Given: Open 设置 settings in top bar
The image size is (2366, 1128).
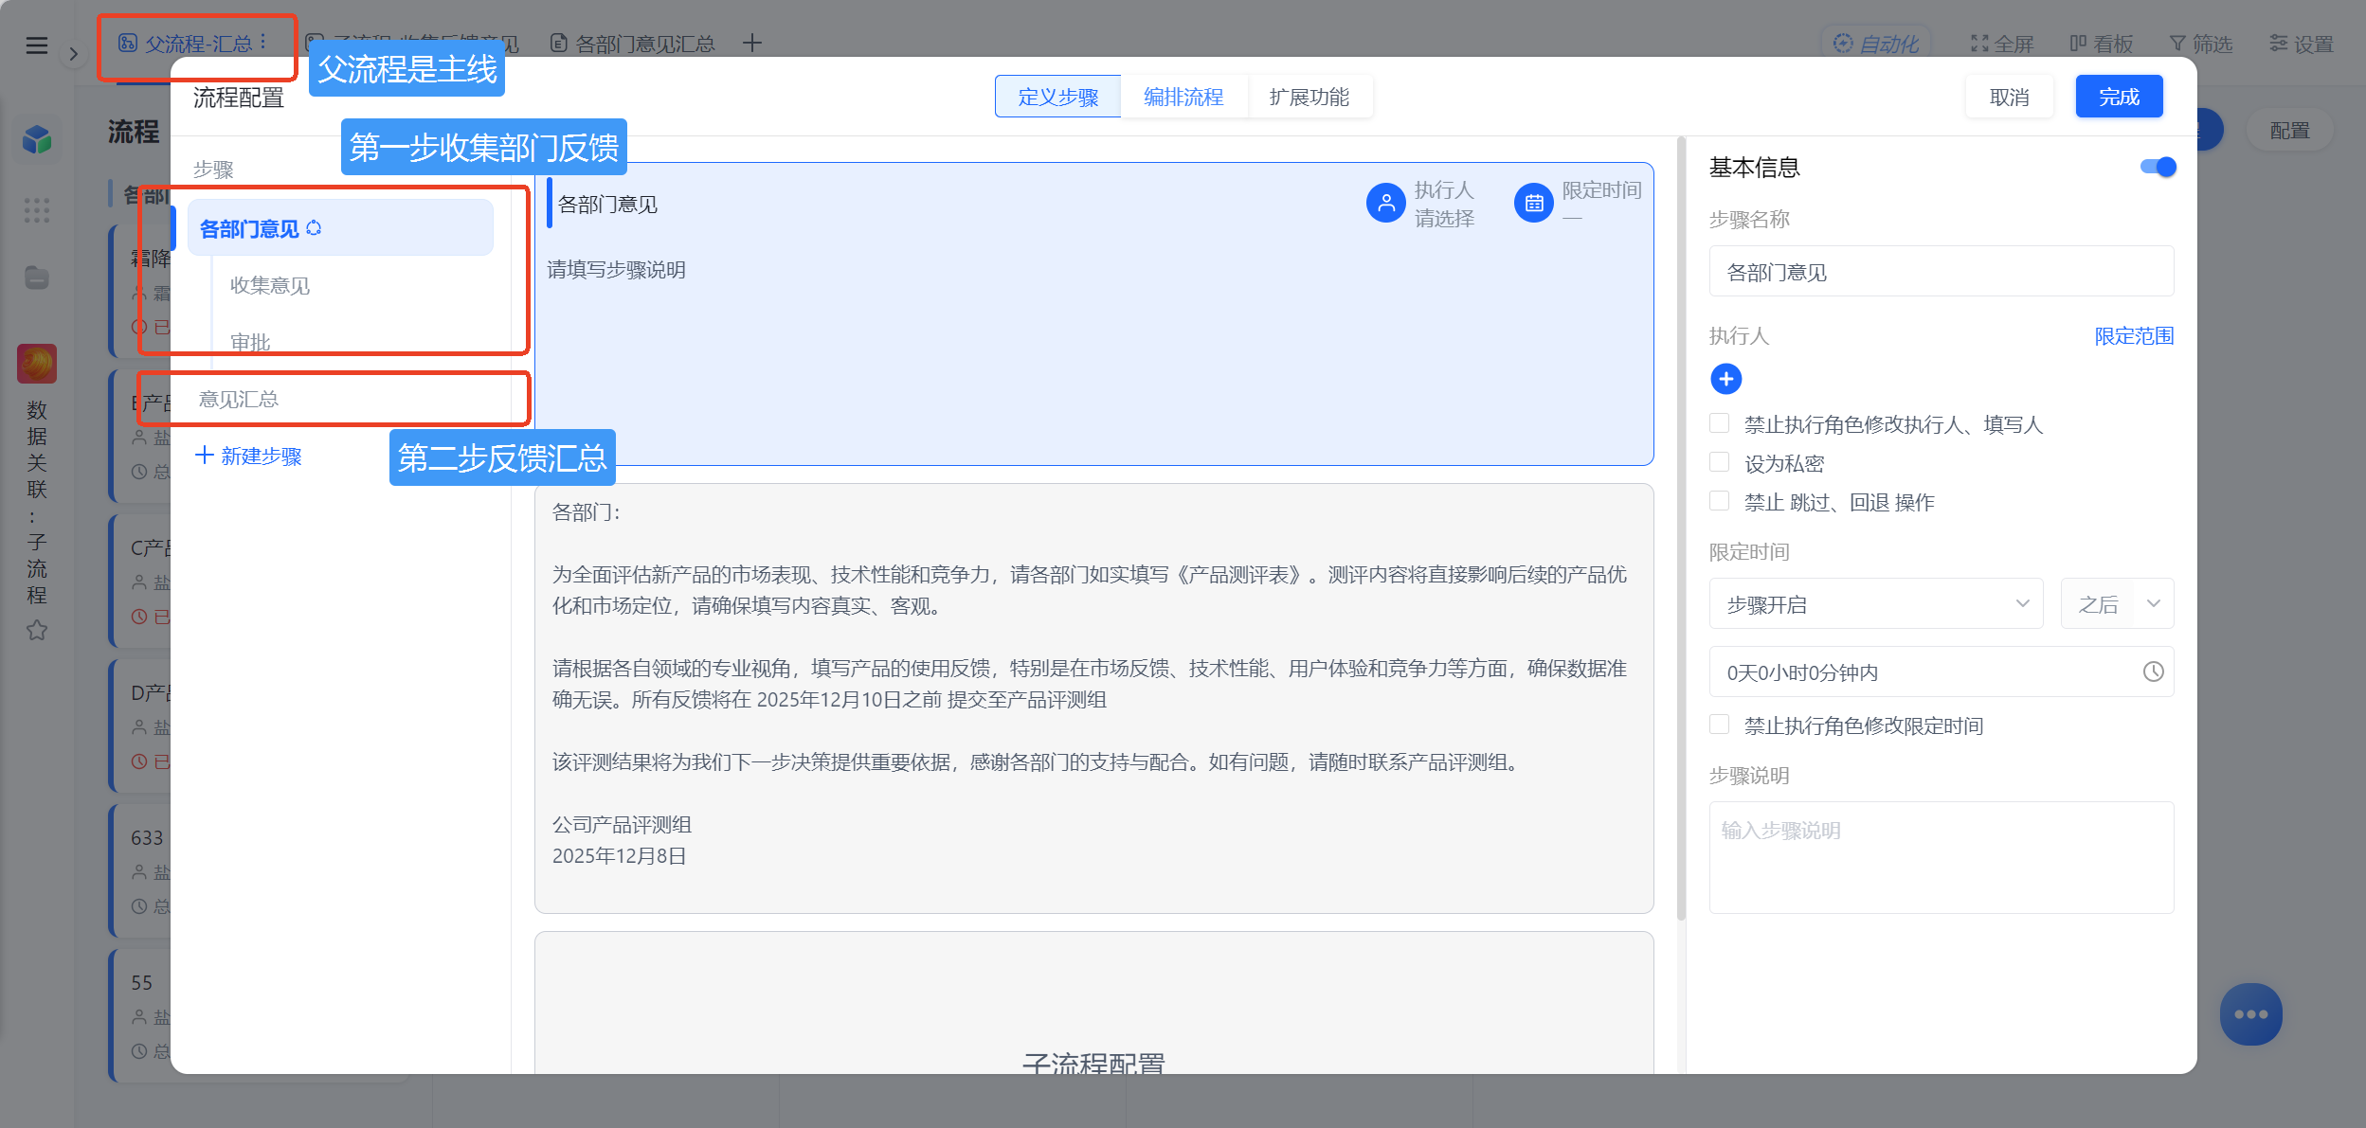Looking at the screenshot, I should click(2301, 44).
